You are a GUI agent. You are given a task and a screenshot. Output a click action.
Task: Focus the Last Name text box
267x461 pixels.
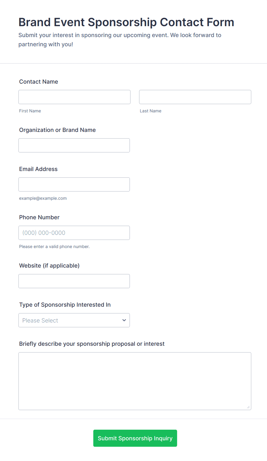coord(195,97)
